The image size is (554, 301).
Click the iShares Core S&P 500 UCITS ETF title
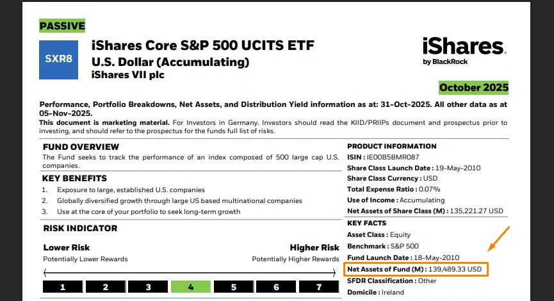(203, 46)
